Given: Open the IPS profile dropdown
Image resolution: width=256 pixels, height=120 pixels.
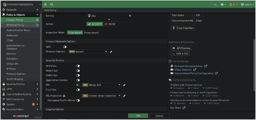Looking at the screenshot, I should [101, 85].
